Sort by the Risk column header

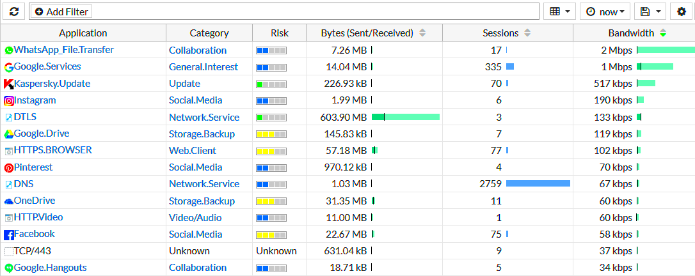(x=279, y=33)
